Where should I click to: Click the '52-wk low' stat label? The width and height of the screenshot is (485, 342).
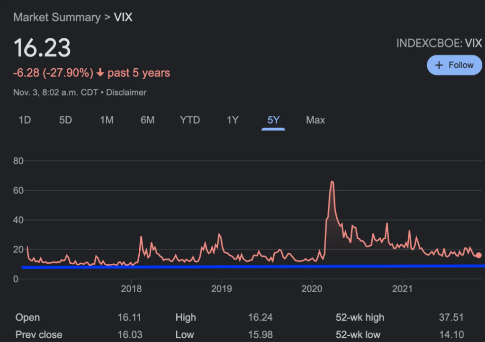click(x=358, y=334)
